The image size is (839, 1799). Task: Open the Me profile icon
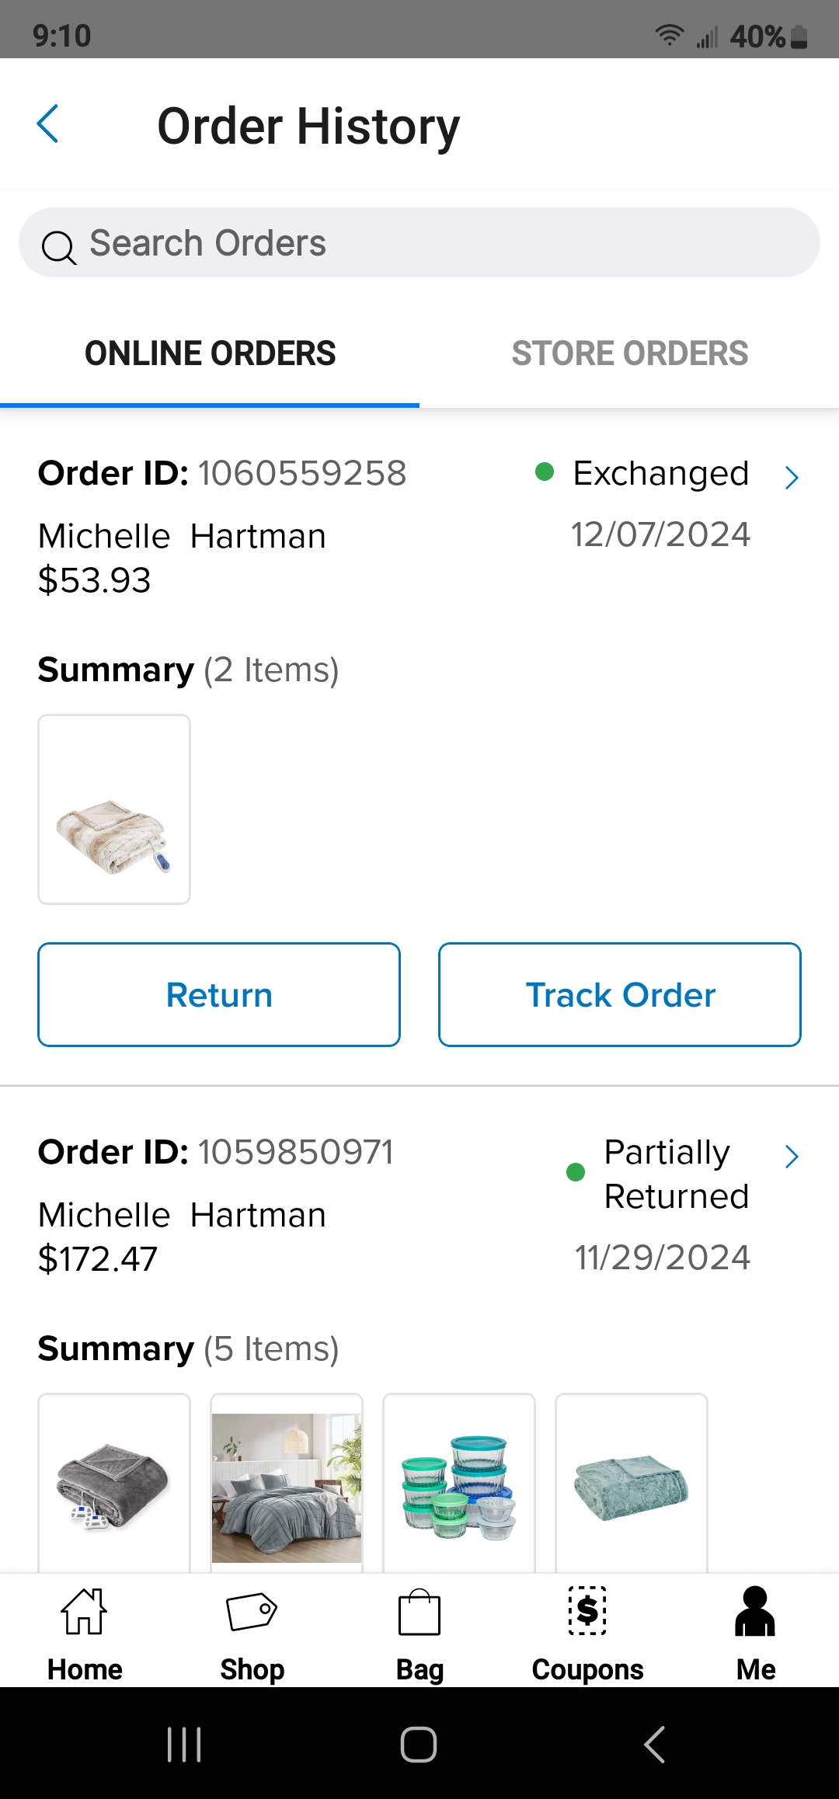click(x=755, y=1610)
